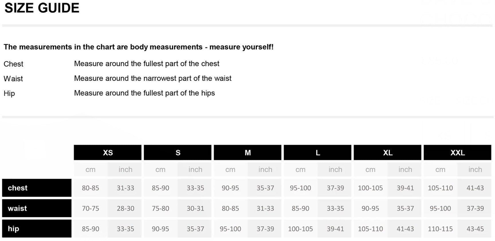Click the XS size column header
The height and width of the screenshot is (241, 495).
tap(107, 153)
